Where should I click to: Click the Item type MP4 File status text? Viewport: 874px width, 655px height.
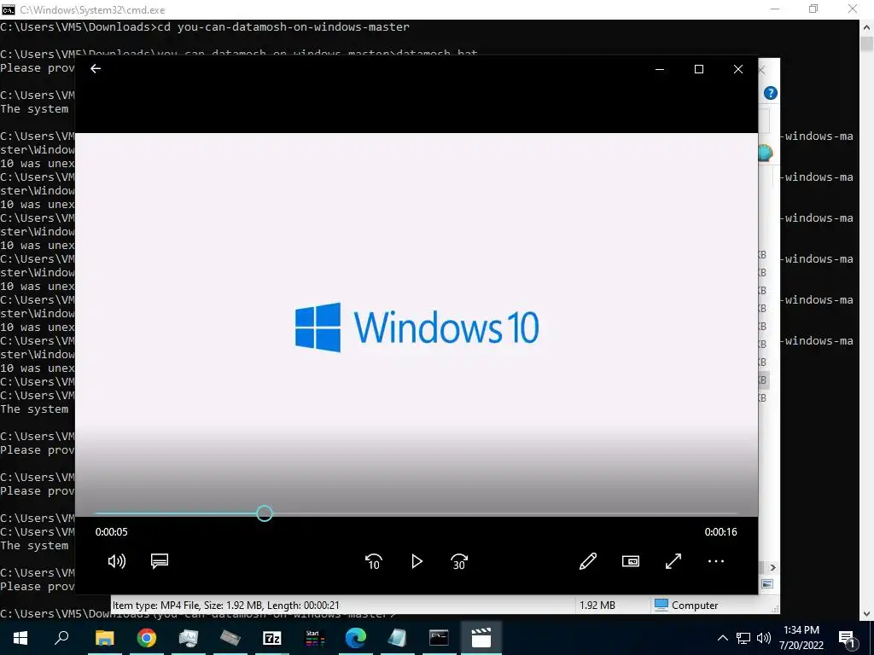(225, 606)
